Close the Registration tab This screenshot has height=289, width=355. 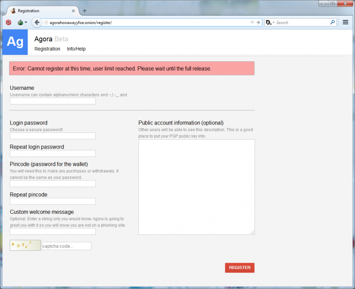click(x=73, y=11)
